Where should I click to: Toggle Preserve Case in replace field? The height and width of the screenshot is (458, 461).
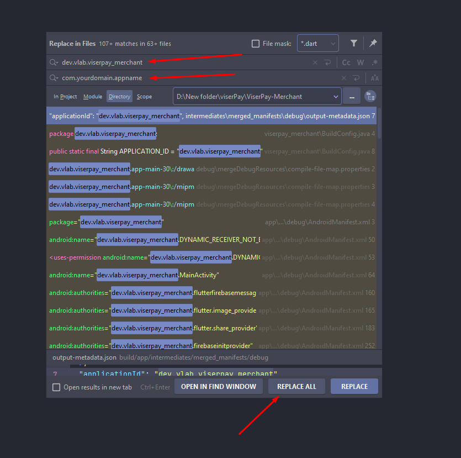click(375, 78)
